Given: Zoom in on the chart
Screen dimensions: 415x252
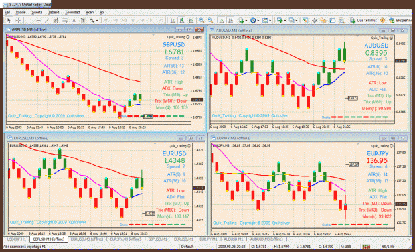Looking at the screenshot, I should (201, 21).
